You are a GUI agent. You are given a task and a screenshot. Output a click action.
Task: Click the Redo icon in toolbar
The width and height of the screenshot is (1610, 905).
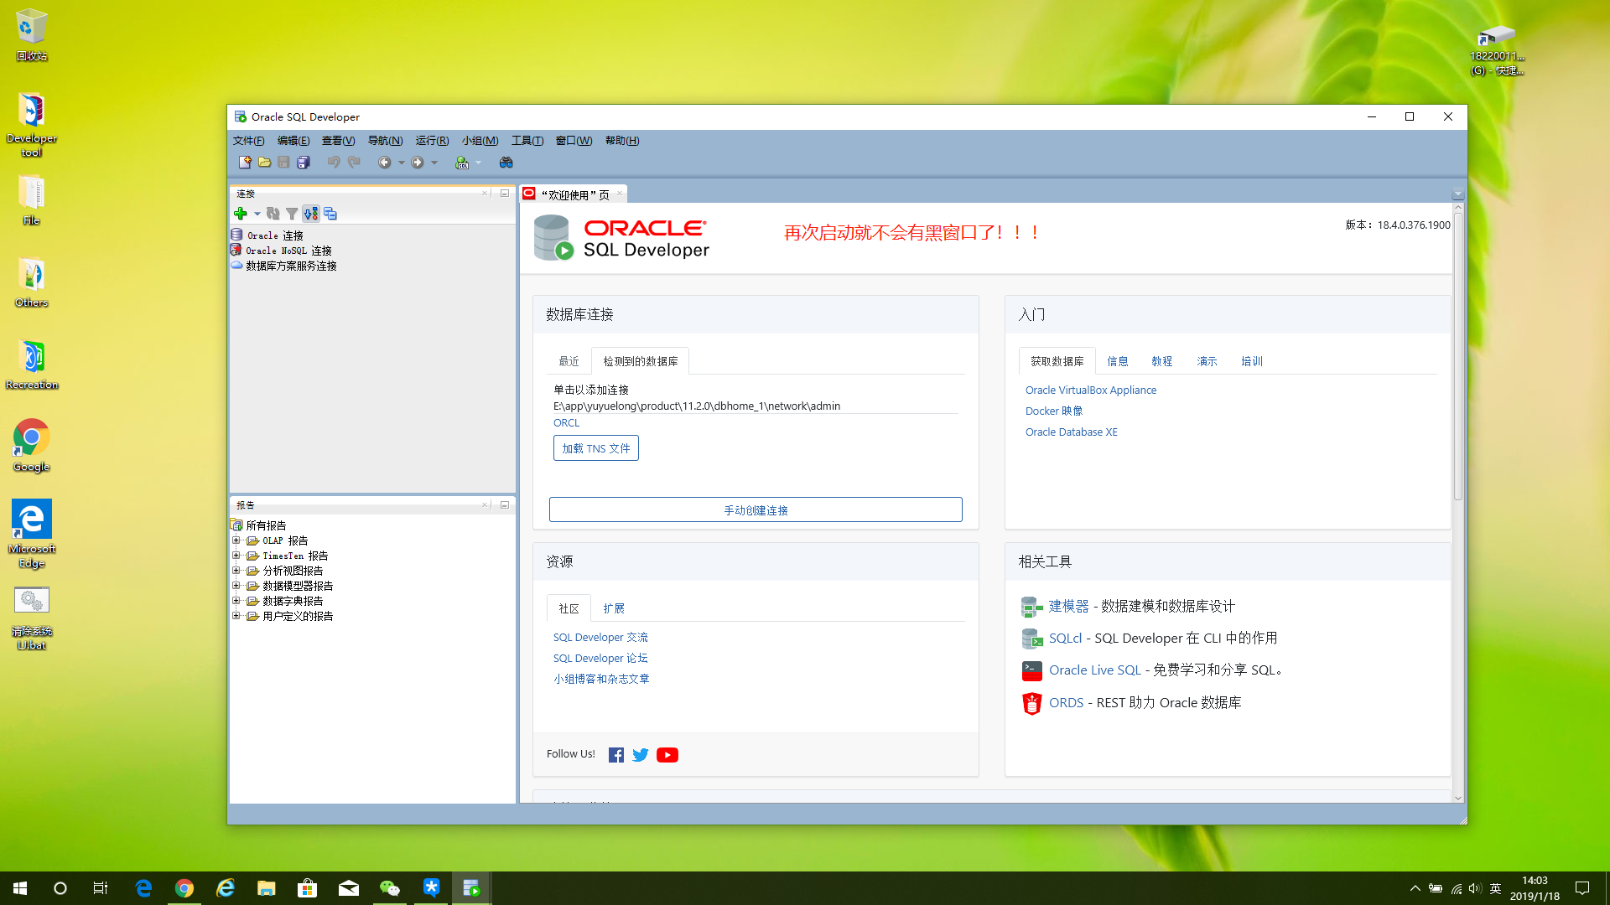point(354,163)
